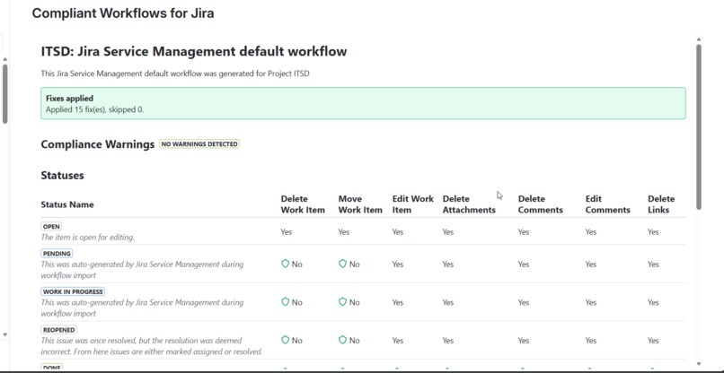Click the shield icon in Reopened Delete Work Item
The width and height of the screenshot is (724, 373).
[x=285, y=340]
